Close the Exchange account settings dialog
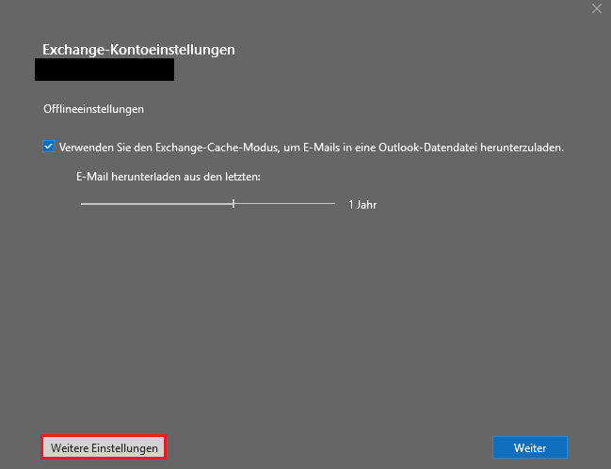 (596, 8)
